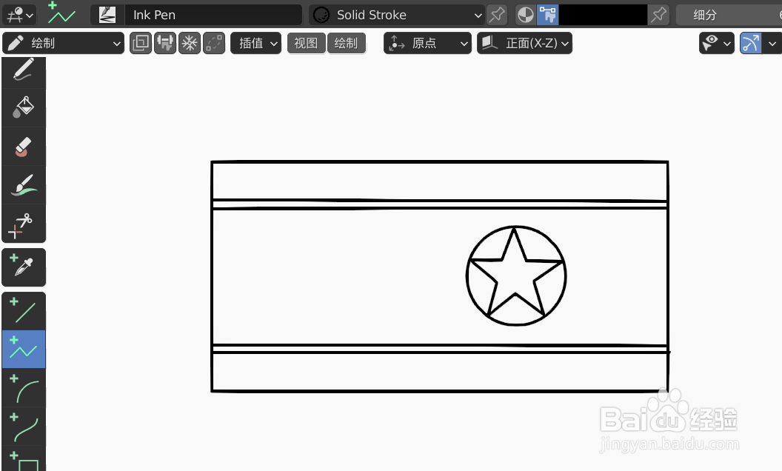Open the 正面(X-Z) drawing plane dropdown
This screenshot has height=471, width=782.
(x=524, y=44)
